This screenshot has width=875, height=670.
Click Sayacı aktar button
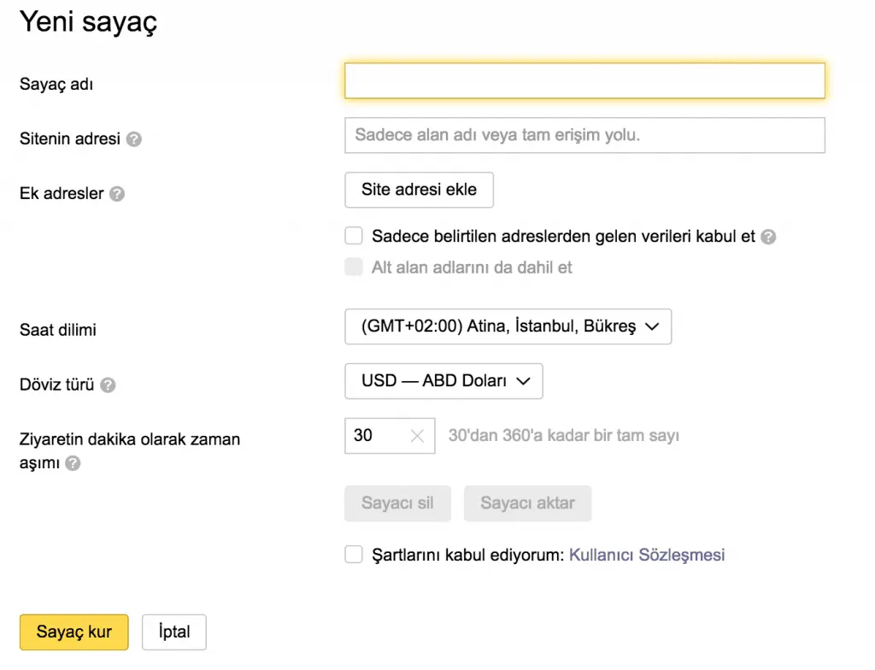(x=527, y=503)
